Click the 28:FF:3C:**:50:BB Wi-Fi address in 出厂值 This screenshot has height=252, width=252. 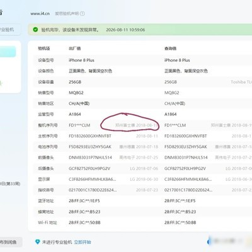click(x=84, y=222)
